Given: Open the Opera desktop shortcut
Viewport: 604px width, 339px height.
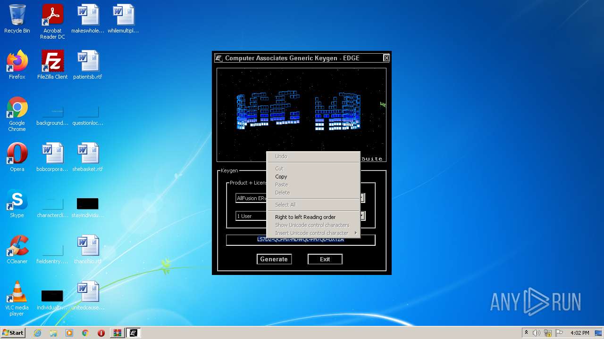Looking at the screenshot, I should pos(17,157).
